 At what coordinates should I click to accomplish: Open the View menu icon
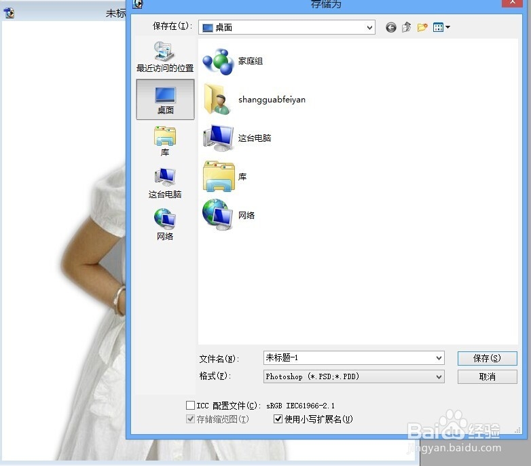click(441, 27)
